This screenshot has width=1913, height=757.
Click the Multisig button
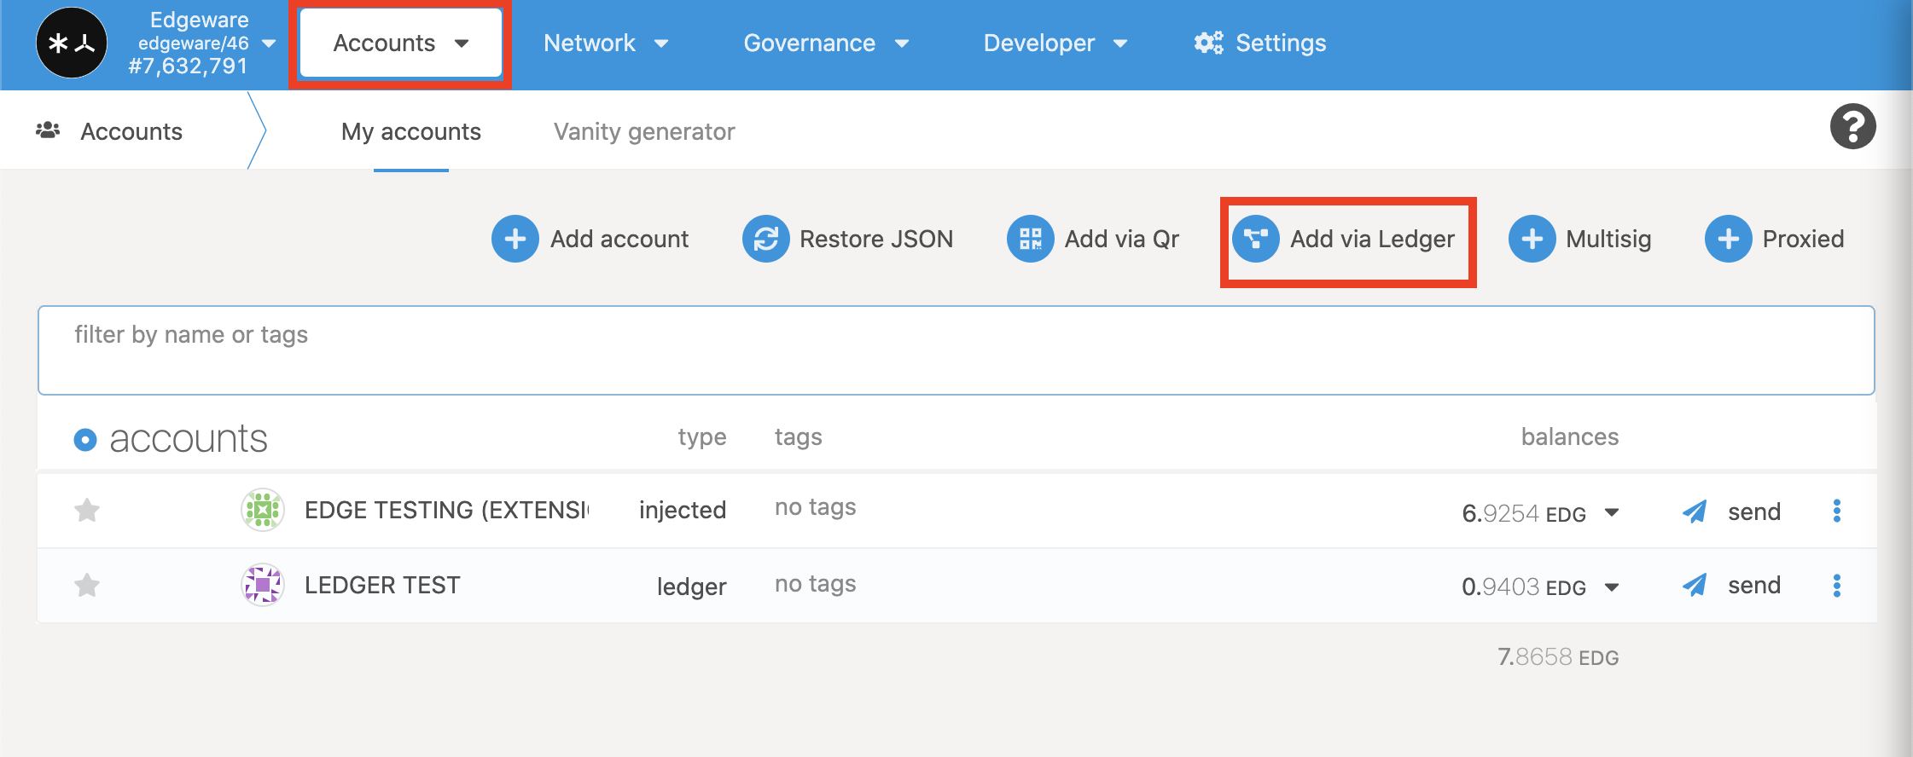click(1580, 239)
